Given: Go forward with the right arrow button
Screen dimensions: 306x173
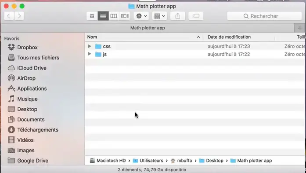Looking at the screenshot, I should 19,16.
